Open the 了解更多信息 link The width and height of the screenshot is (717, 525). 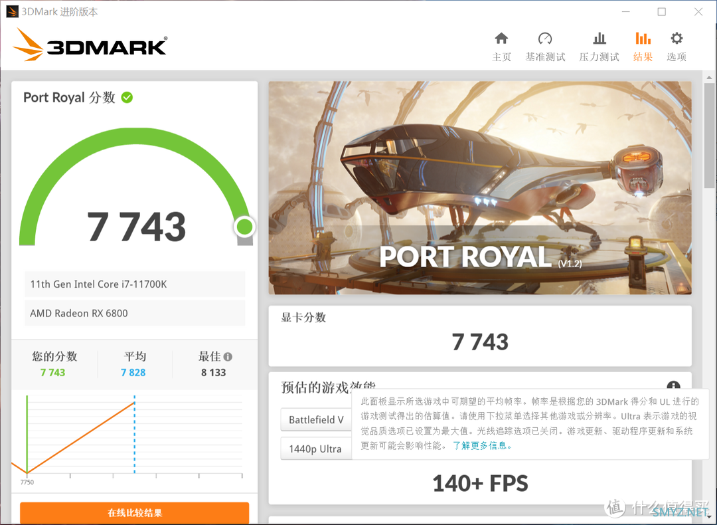(482, 445)
